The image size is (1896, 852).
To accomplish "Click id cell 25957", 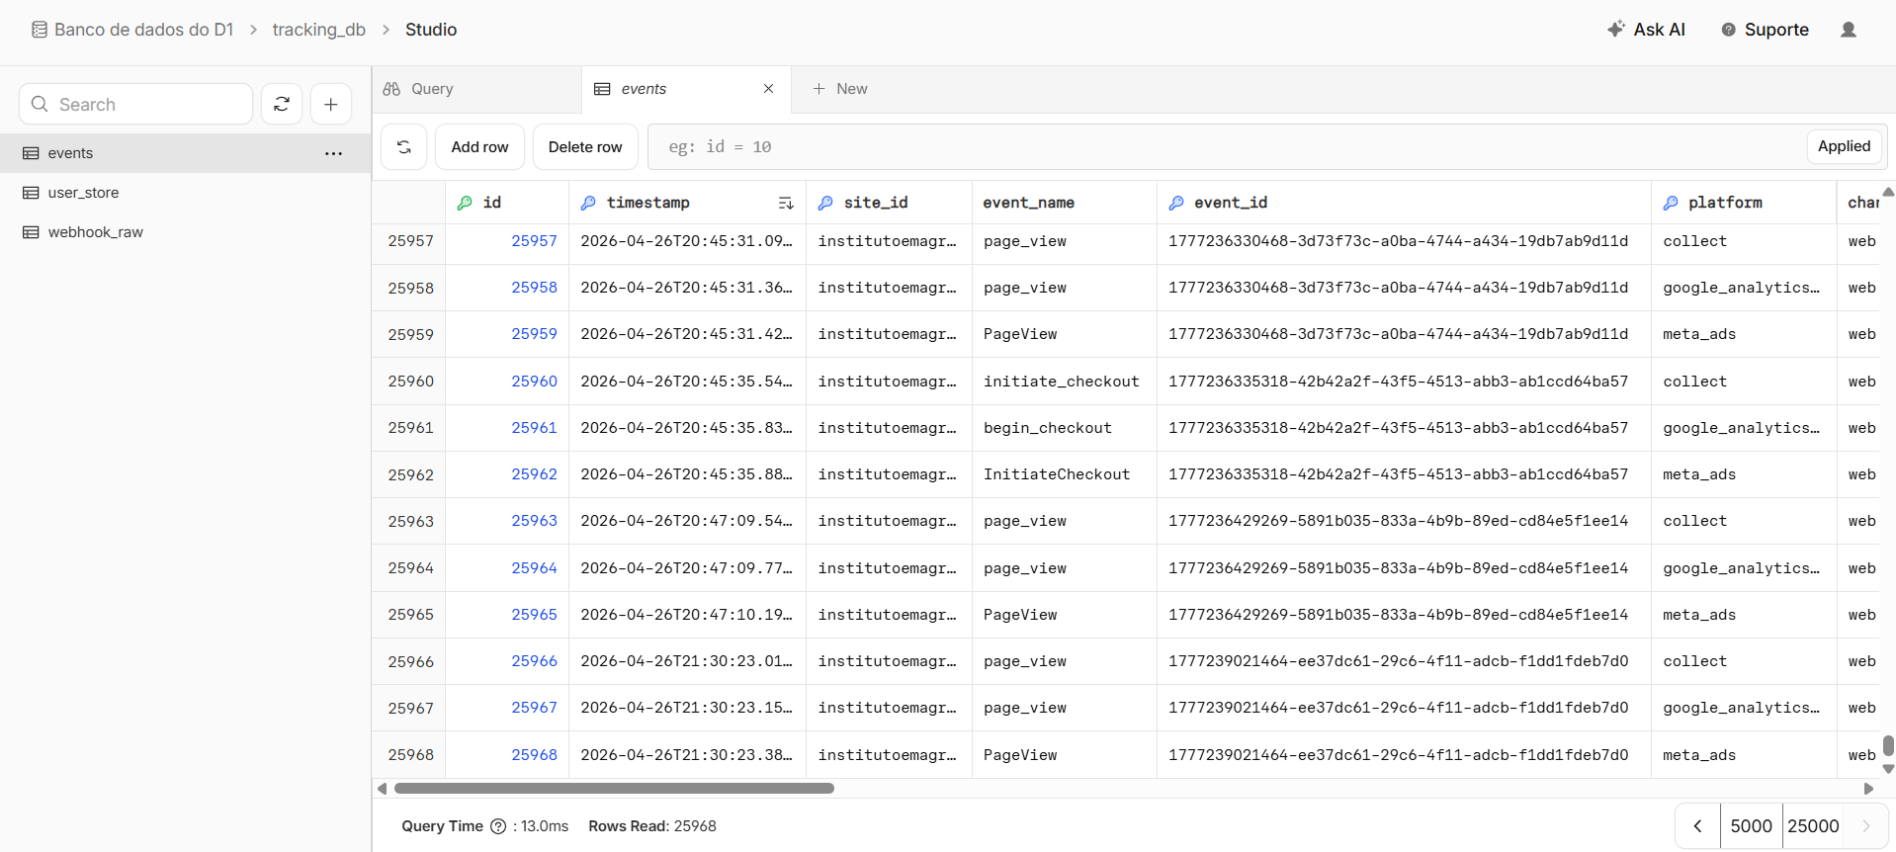I will click(x=507, y=241).
